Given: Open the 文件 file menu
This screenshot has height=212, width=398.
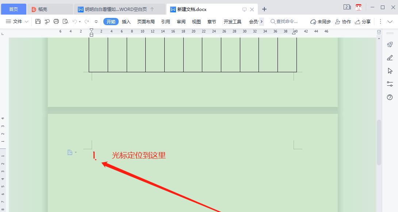Looking at the screenshot, I should (17, 22).
